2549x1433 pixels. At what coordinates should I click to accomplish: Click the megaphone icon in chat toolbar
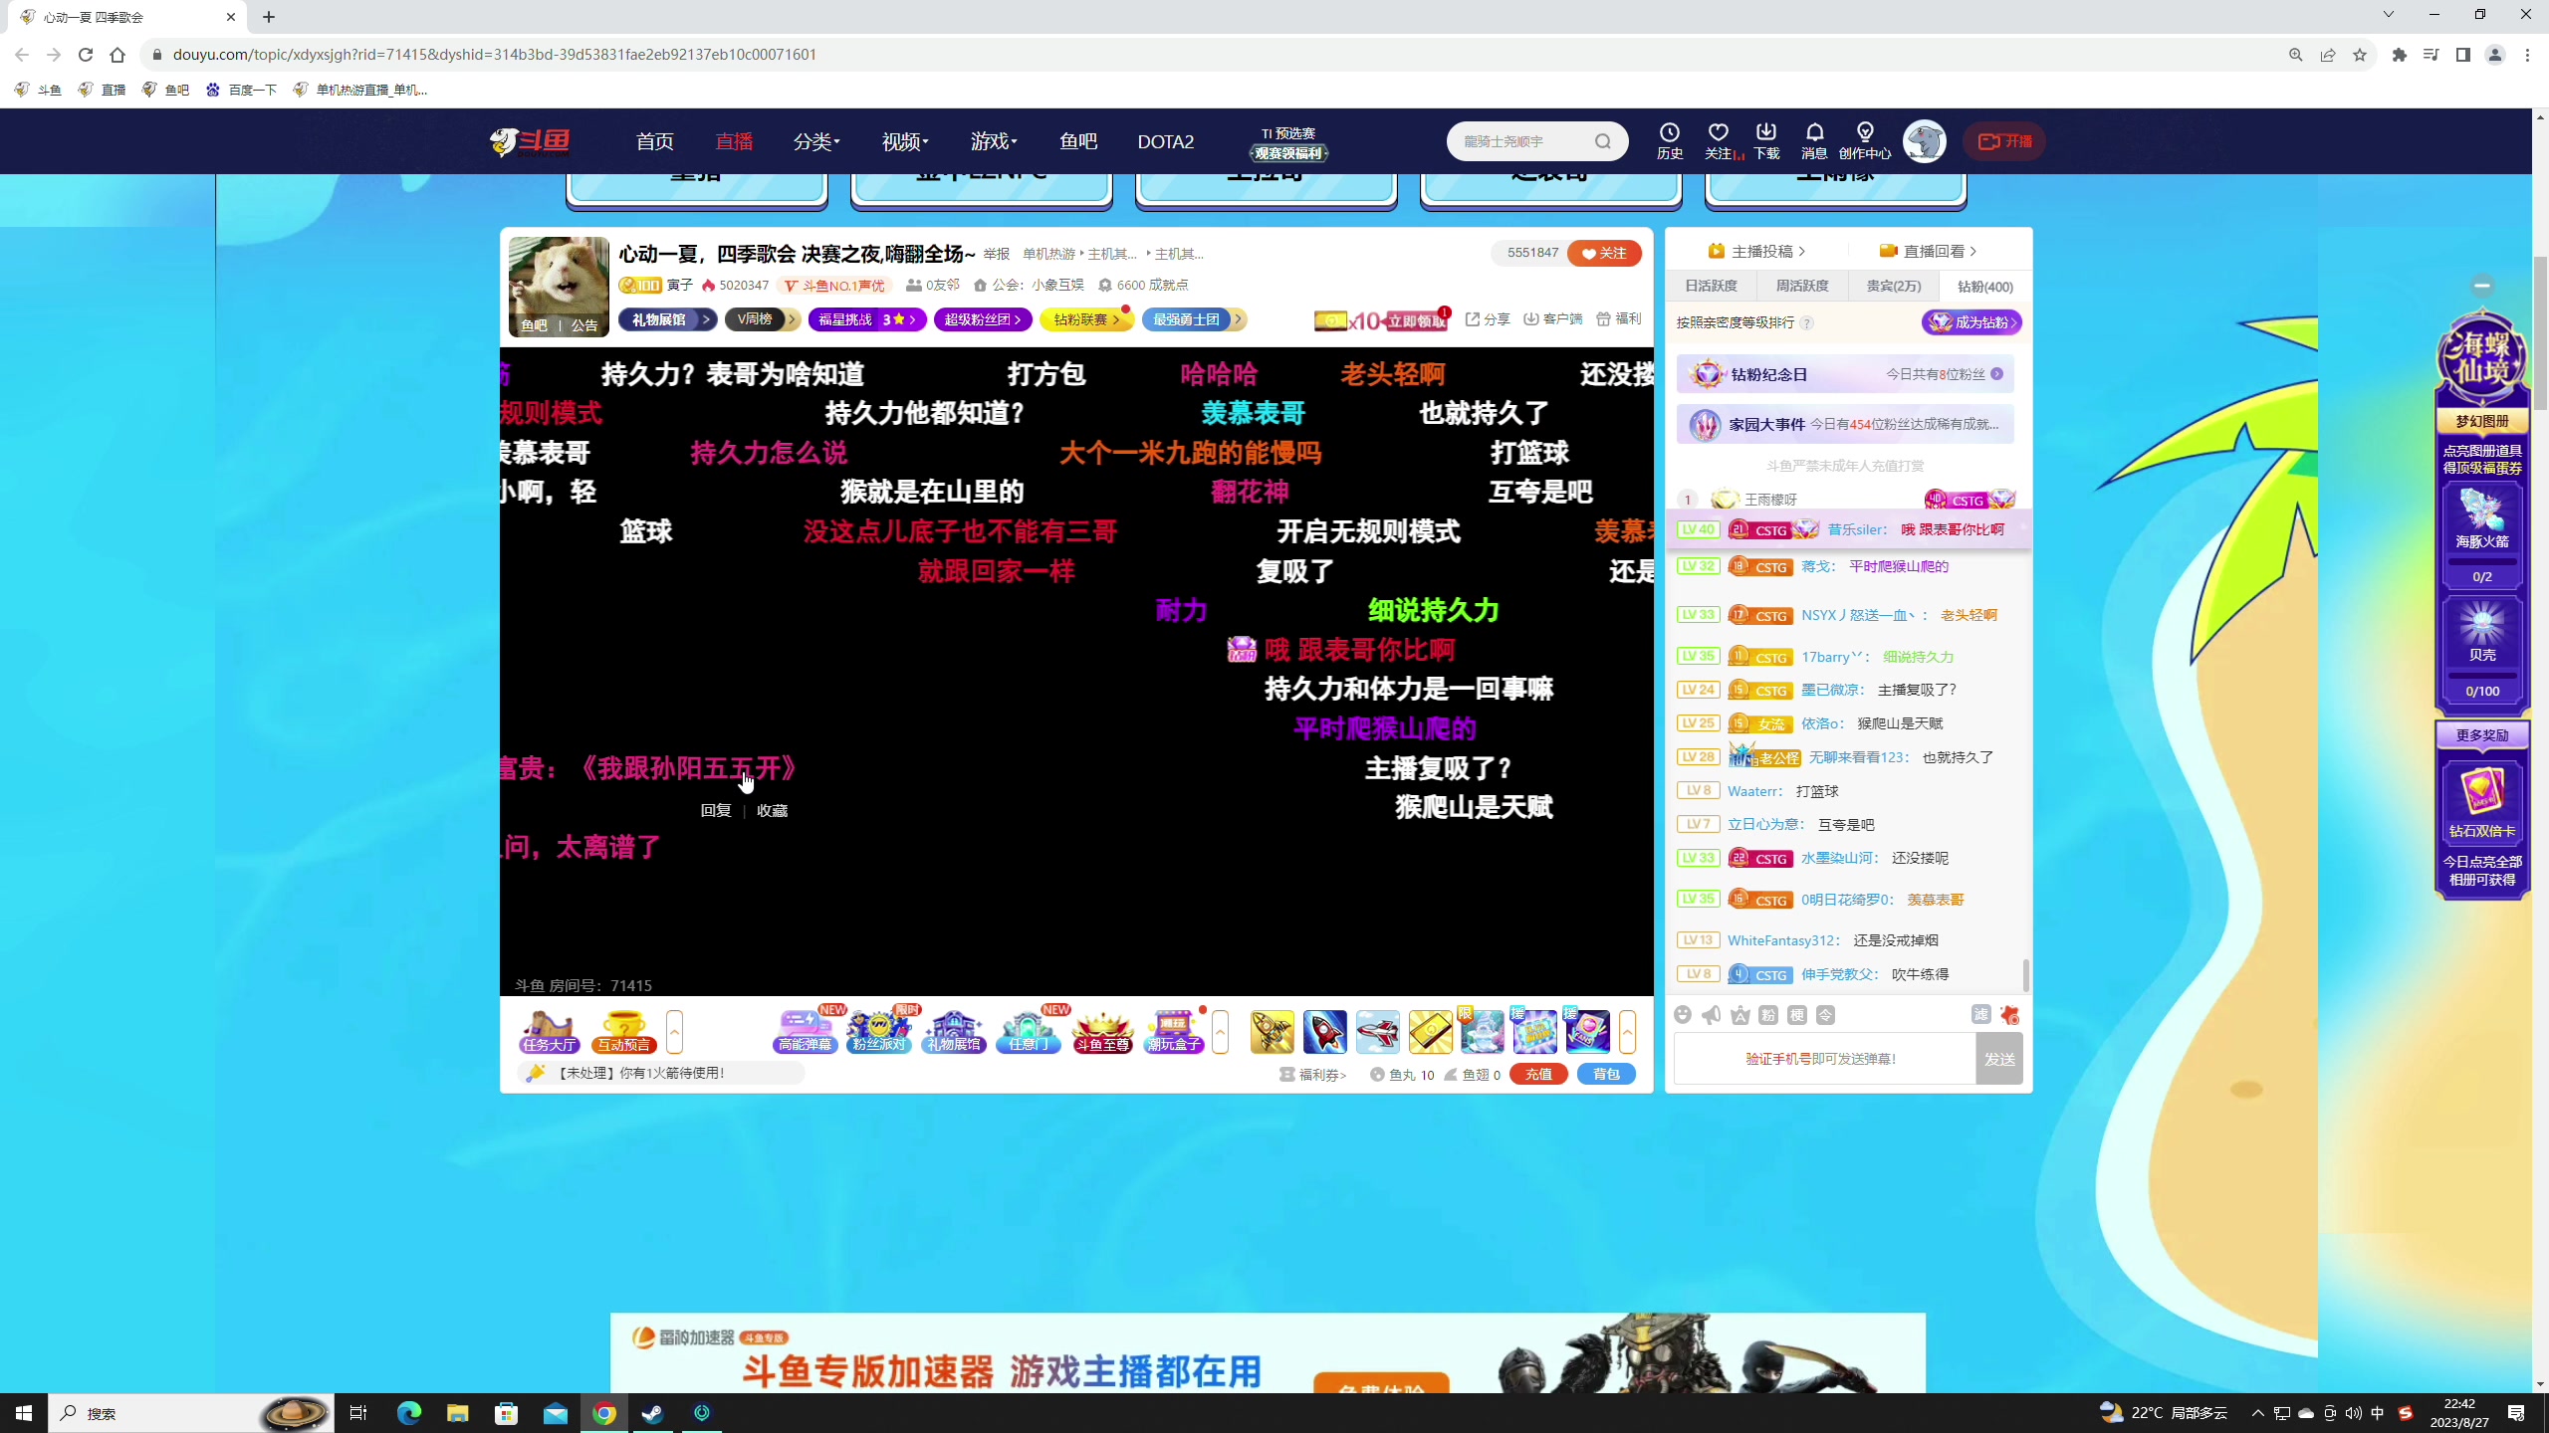[x=1712, y=1015]
